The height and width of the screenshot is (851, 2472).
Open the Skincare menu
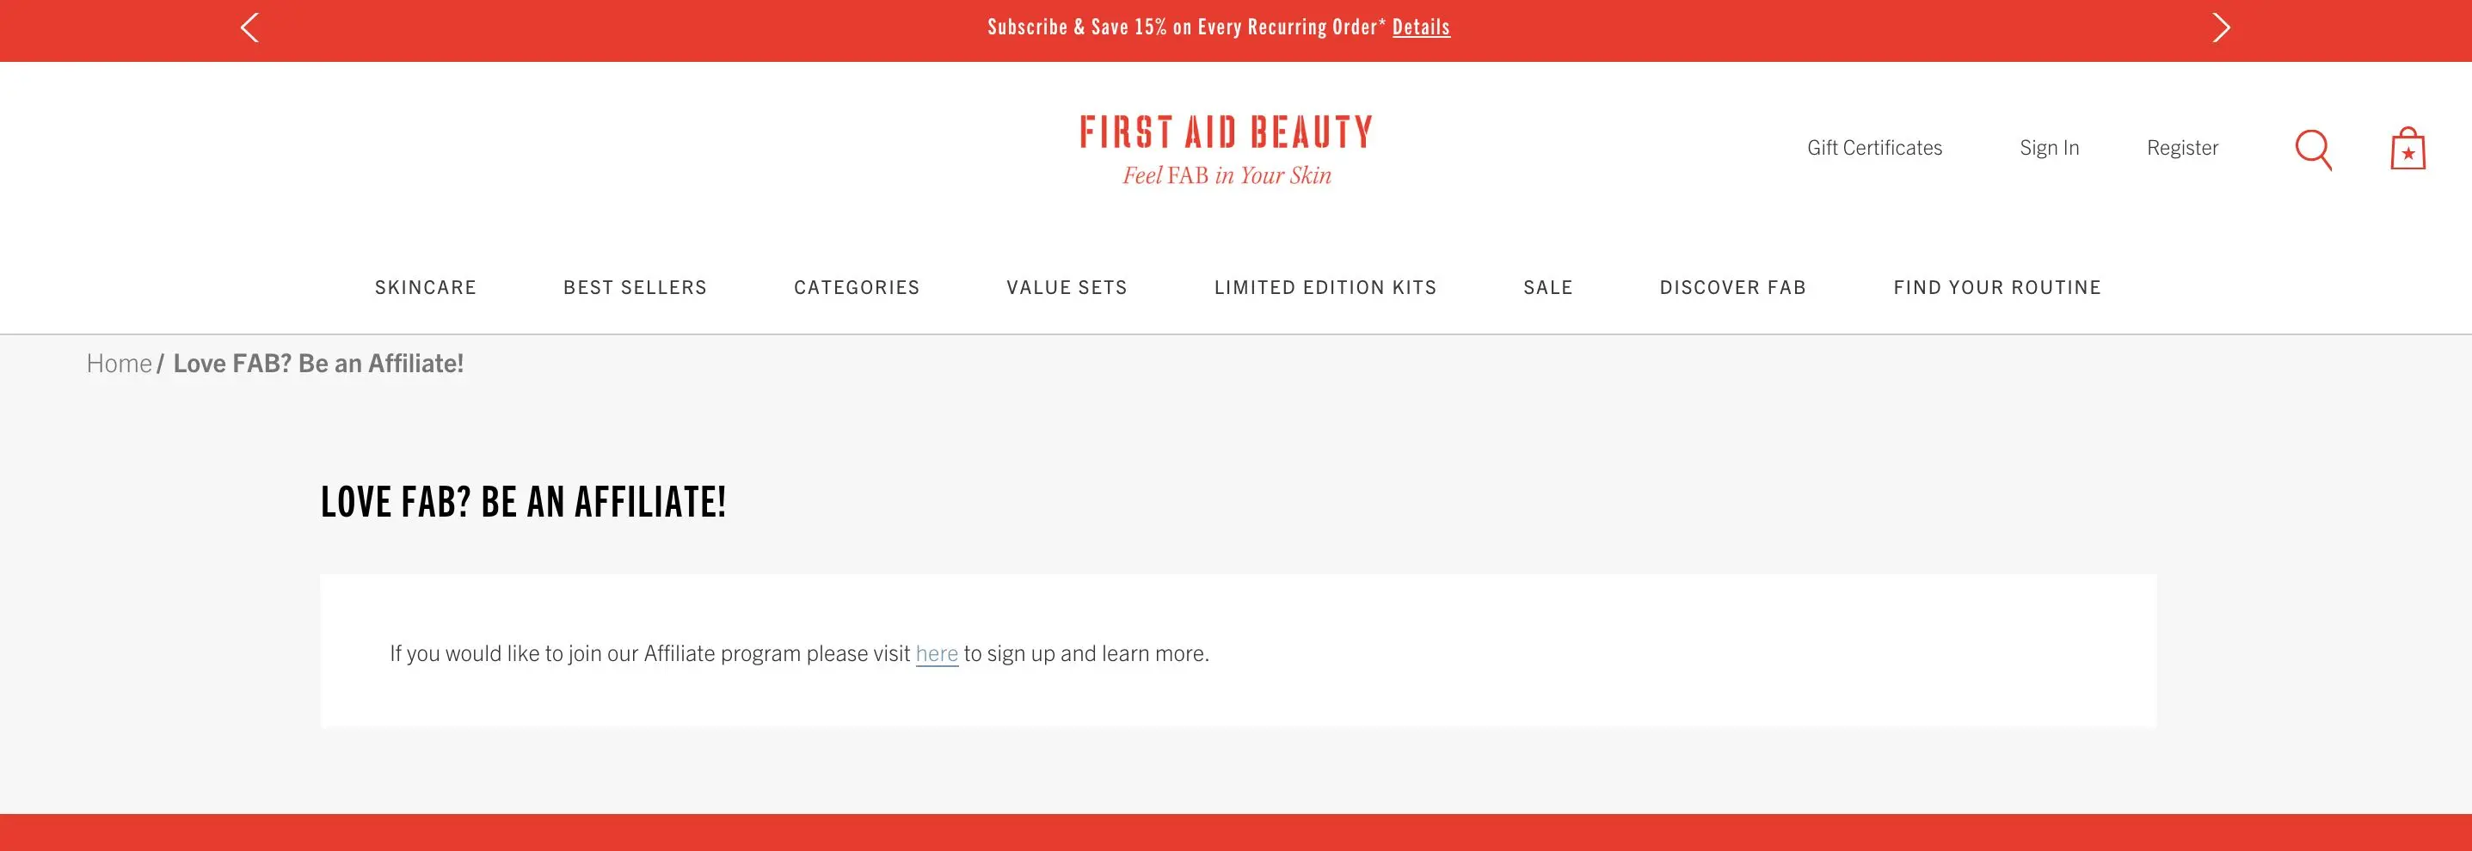pos(425,288)
